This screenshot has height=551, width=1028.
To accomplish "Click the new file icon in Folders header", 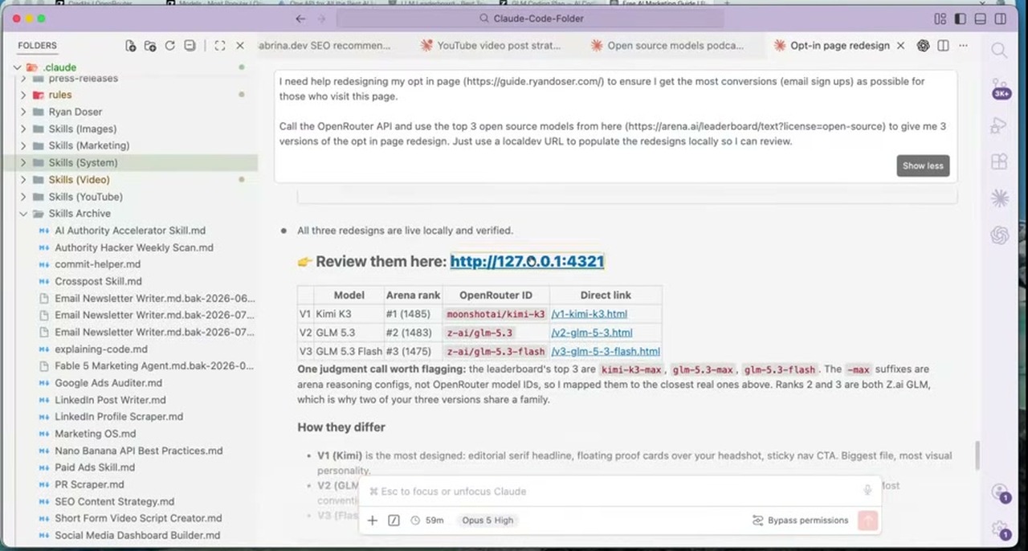I will [131, 46].
